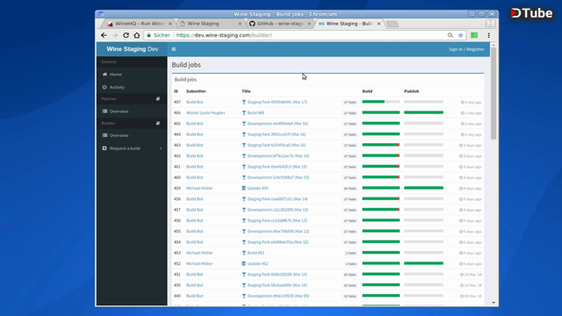Click the Build progress bar for job 467
Screen dimensions: 562x316
pos(380,102)
